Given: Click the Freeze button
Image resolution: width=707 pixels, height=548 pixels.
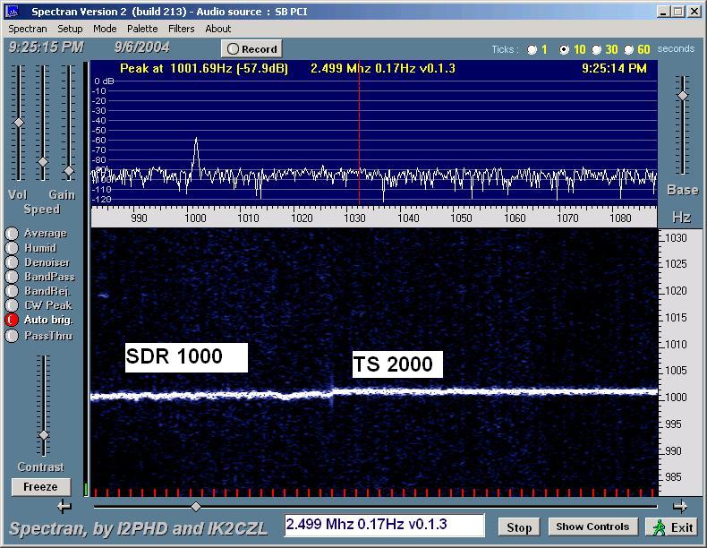Looking at the screenshot, I should click(40, 487).
